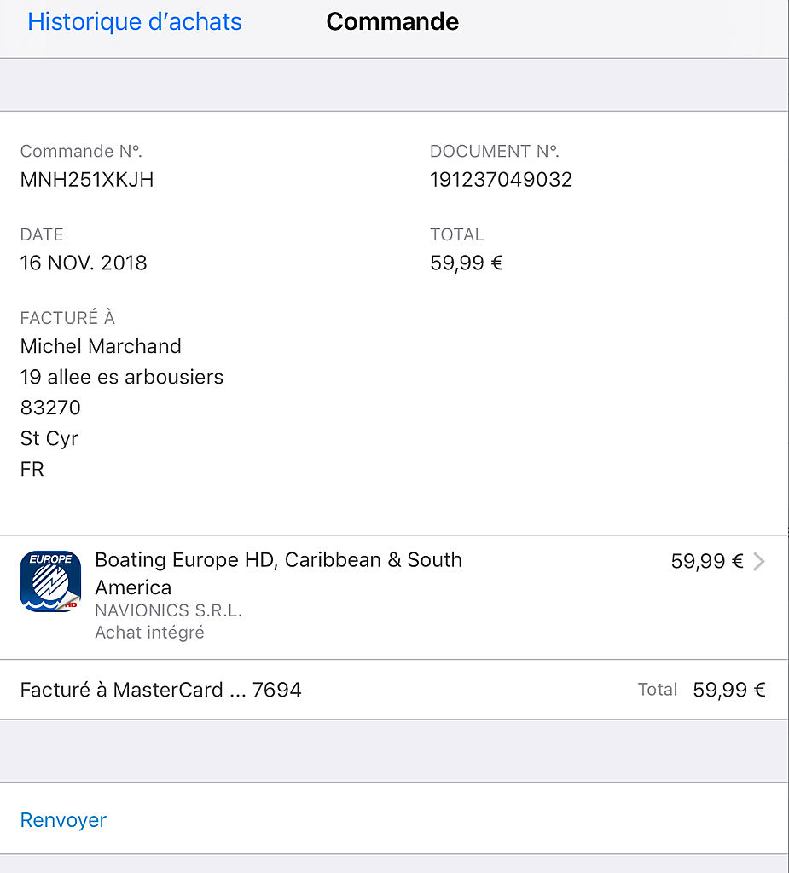The height and width of the screenshot is (873, 789).
Task: Tap the Commande page title
Action: (392, 21)
